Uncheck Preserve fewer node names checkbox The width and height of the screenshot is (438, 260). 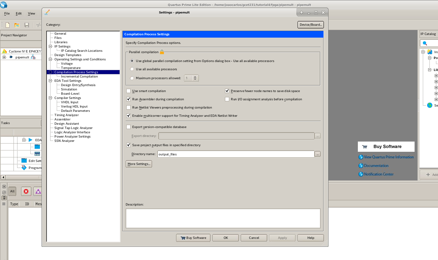point(227,91)
